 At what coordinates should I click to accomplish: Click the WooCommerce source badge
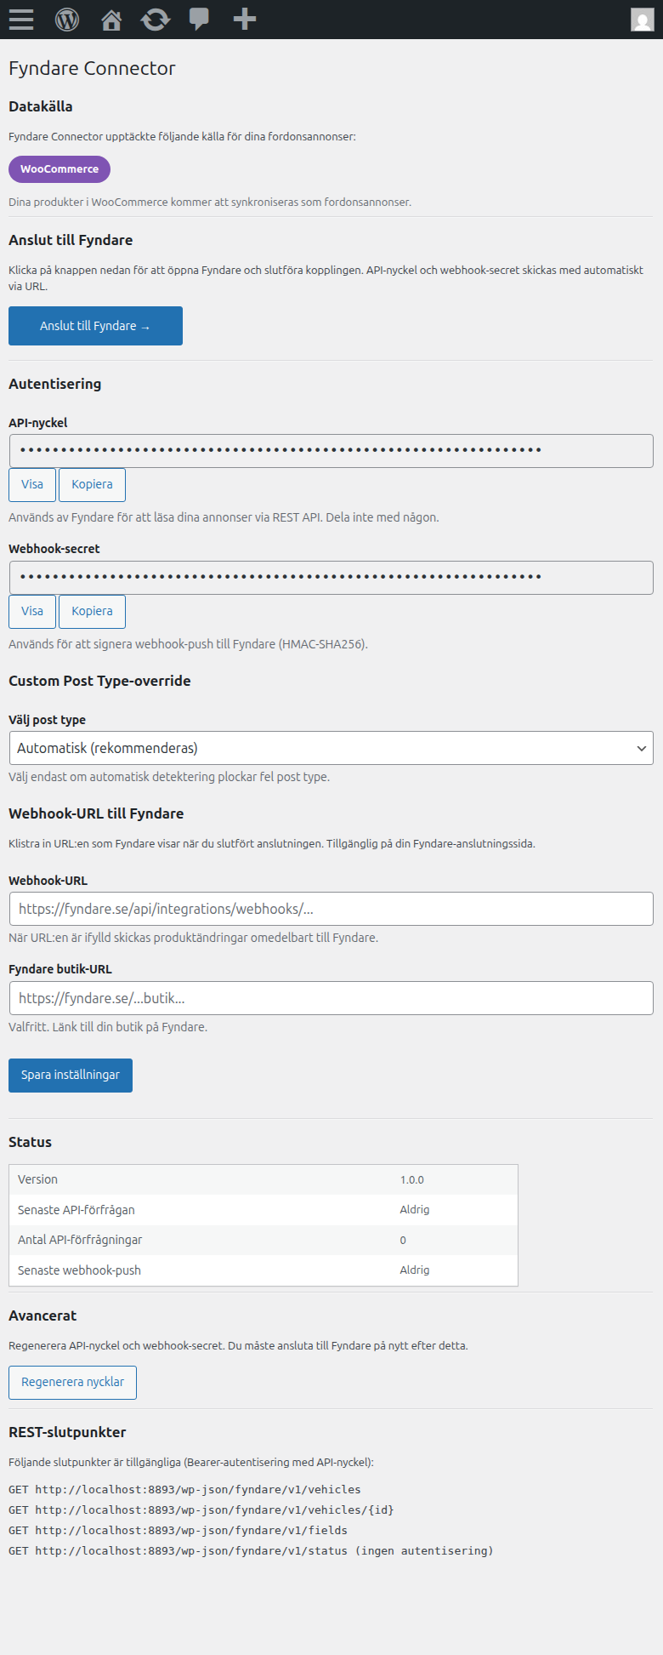pos(59,168)
